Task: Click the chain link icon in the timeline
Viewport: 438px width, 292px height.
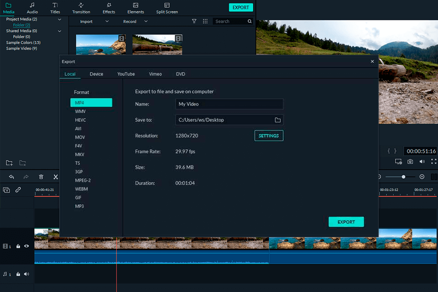Action: pyautogui.click(x=18, y=190)
